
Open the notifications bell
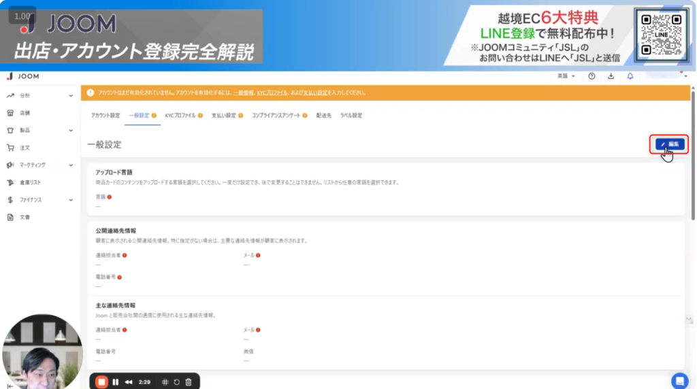pos(630,76)
